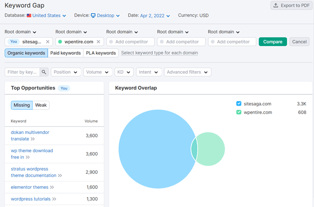
Task: Select the PLA keywords tab
Action: coord(101,53)
